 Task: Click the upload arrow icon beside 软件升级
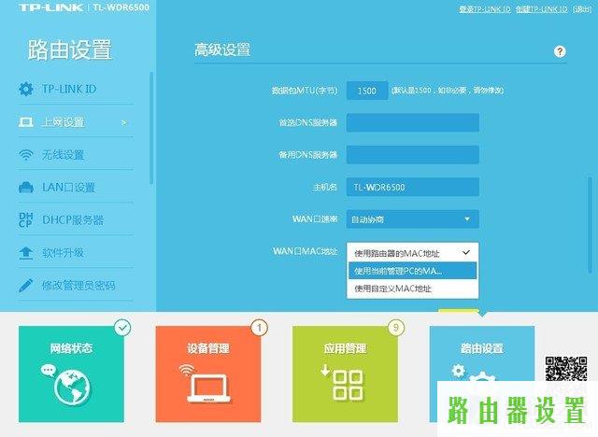[26, 253]
